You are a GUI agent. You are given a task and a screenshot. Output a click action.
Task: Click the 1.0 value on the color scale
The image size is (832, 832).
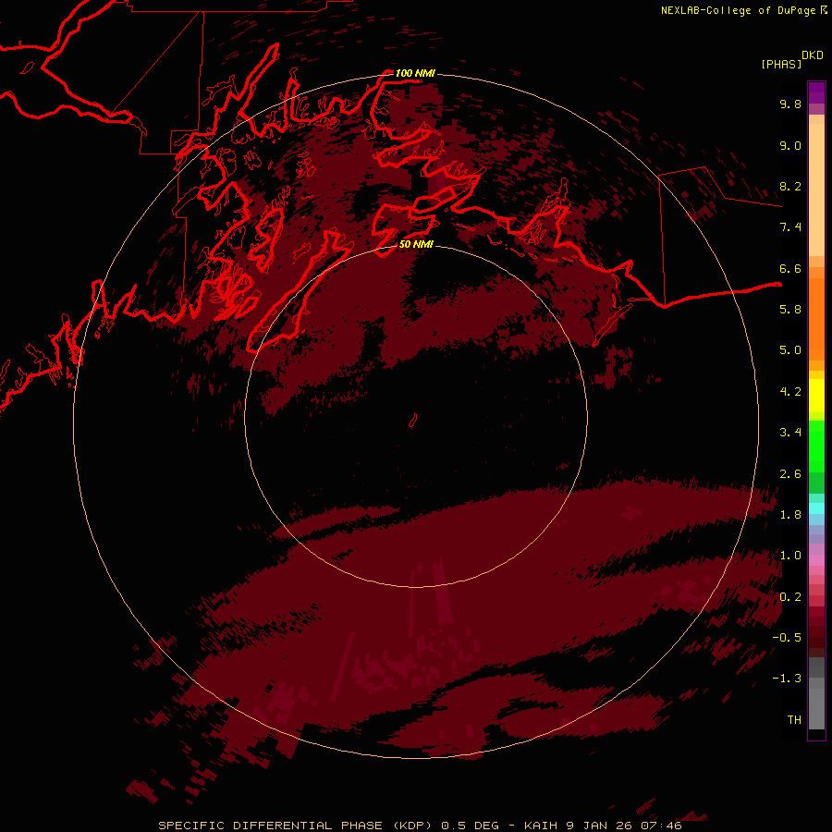pos(790,556)
